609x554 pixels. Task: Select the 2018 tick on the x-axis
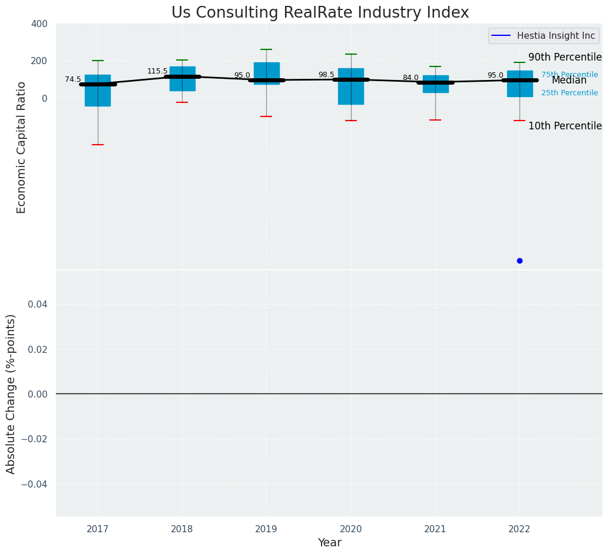tap(182, 529)
